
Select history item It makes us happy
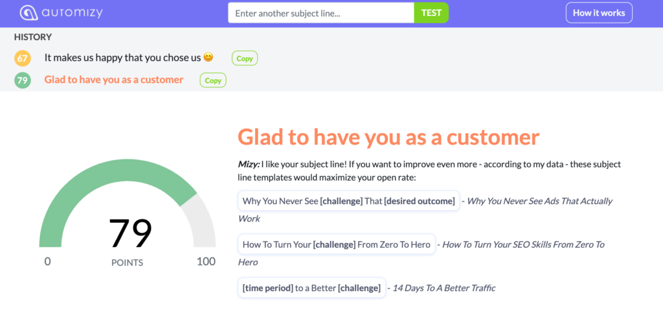[123, 57]
